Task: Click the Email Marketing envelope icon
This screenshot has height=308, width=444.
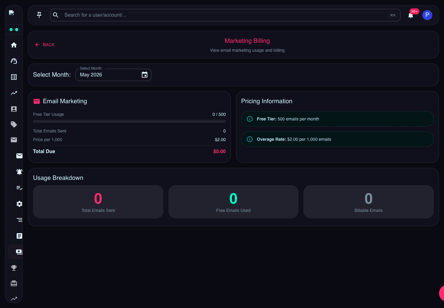Action: pyautogui.click(x=37, y=101)
